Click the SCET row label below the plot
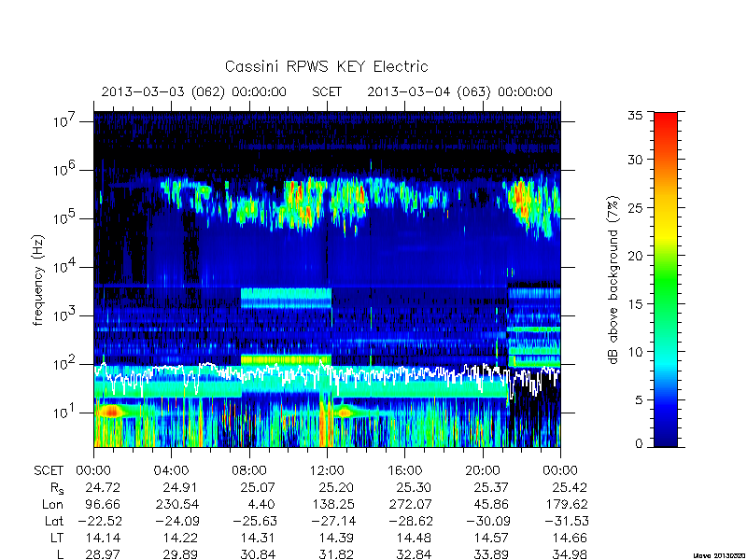Viewport: 747px width, 560px height. 49,471
